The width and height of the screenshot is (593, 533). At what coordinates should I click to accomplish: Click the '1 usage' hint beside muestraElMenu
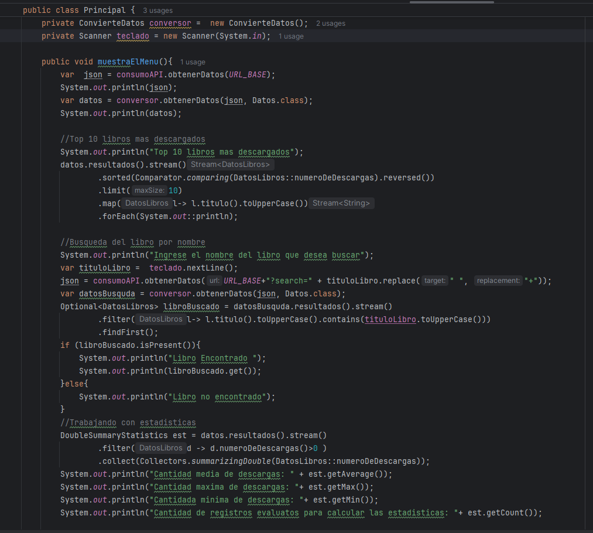(x=193, y=62)
